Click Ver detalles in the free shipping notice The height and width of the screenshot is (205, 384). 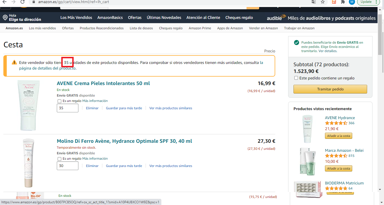pos(327,51)
